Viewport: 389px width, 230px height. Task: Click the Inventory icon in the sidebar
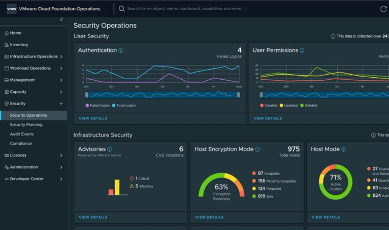(7, 45)
